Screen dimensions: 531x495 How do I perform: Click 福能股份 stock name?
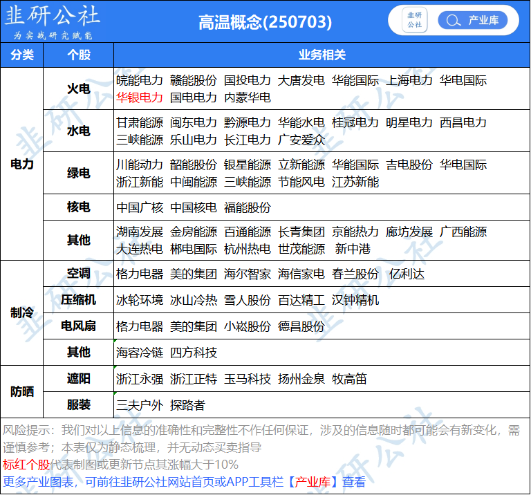pyautogui.click(x=248, y=207)
